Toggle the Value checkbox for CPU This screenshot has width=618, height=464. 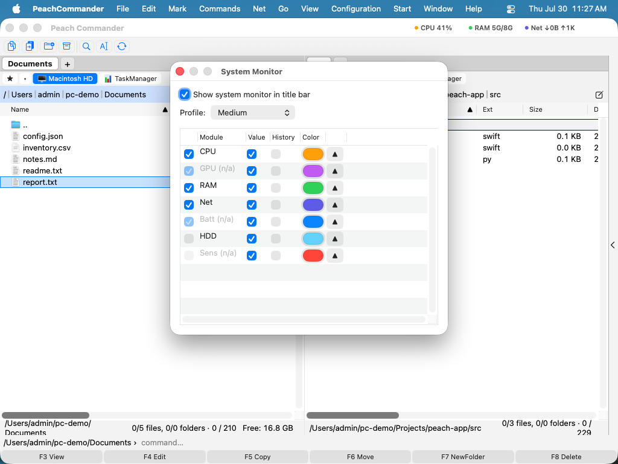coord(252,154)
